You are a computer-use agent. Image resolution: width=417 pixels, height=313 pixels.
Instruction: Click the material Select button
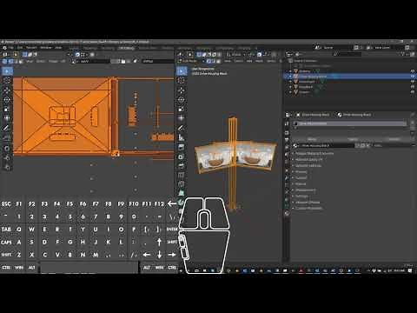point(353,139)
